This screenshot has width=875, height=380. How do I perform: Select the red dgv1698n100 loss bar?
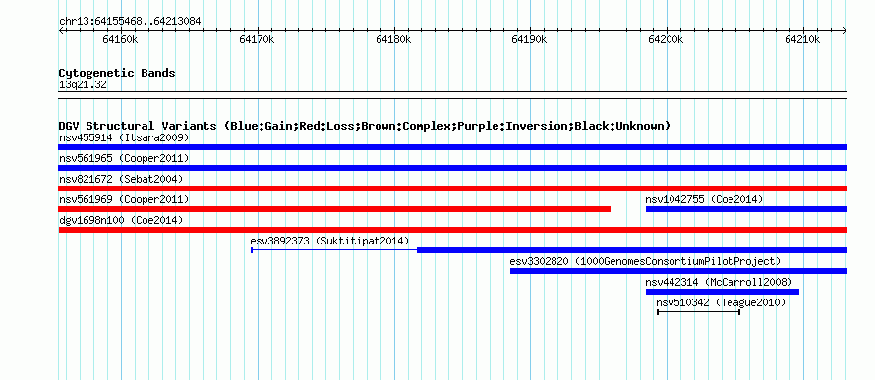452,230
